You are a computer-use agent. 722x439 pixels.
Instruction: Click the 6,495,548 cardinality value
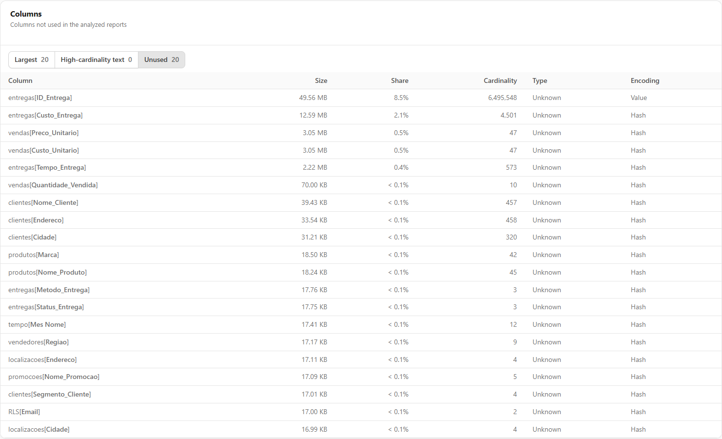click(x=502, y=98)
